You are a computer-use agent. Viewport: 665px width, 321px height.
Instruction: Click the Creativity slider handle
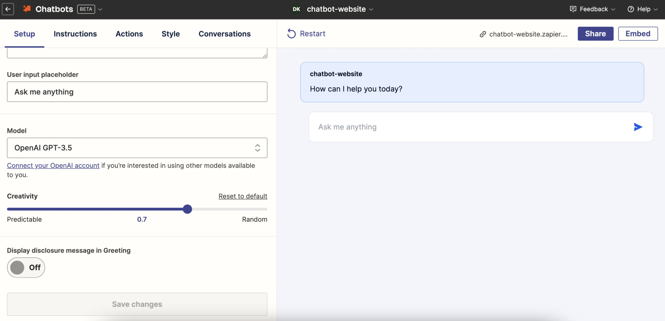pos(188,209)
